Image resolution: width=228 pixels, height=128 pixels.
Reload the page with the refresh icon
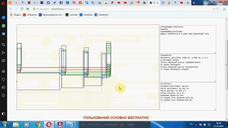(x=22, y=9)
